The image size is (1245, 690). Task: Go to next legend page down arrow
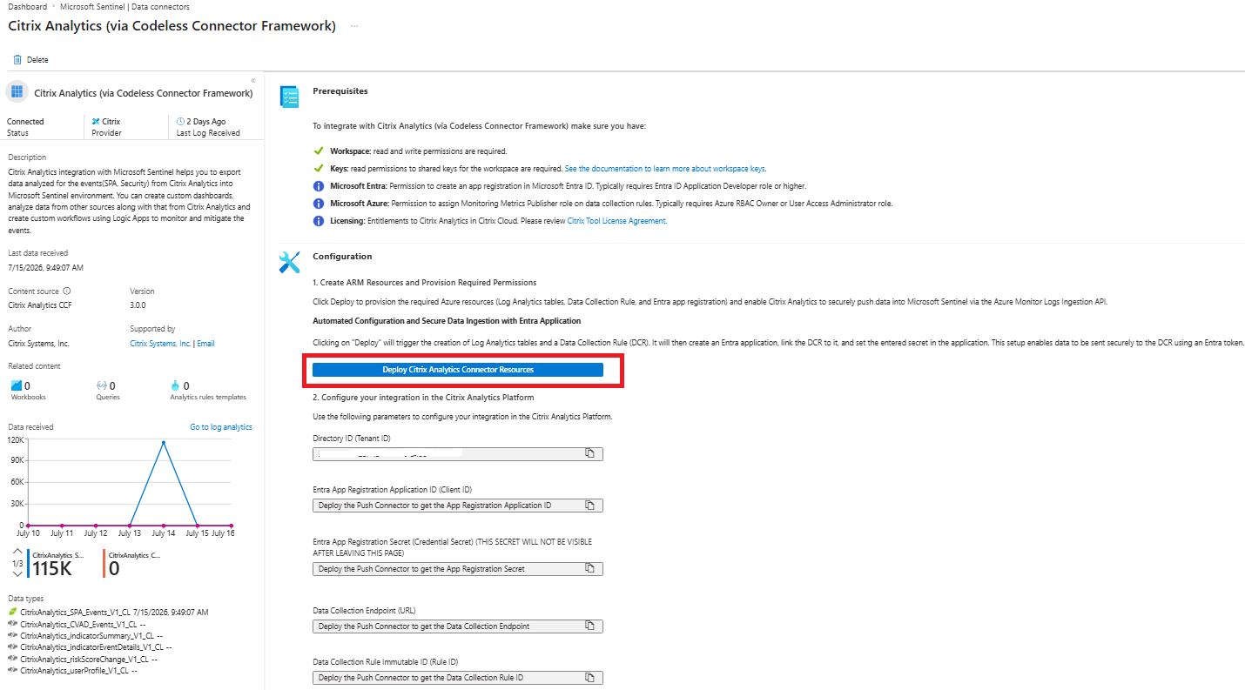coord(18,575)
